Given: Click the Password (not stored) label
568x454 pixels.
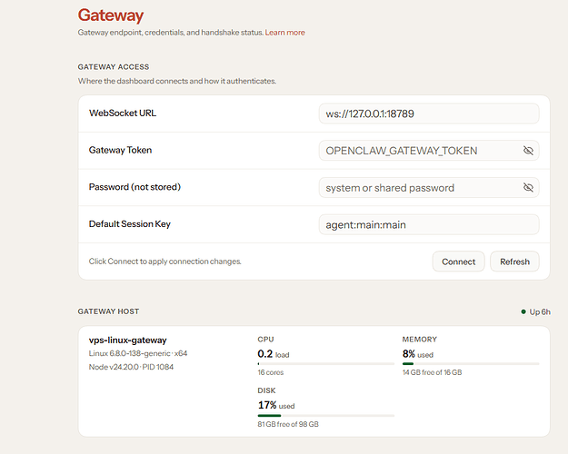Looking at the screenshot, I should (x=135, y=187).
